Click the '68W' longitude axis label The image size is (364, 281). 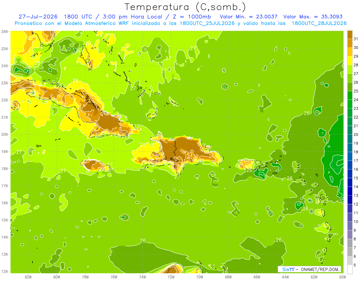click(228, 277)
